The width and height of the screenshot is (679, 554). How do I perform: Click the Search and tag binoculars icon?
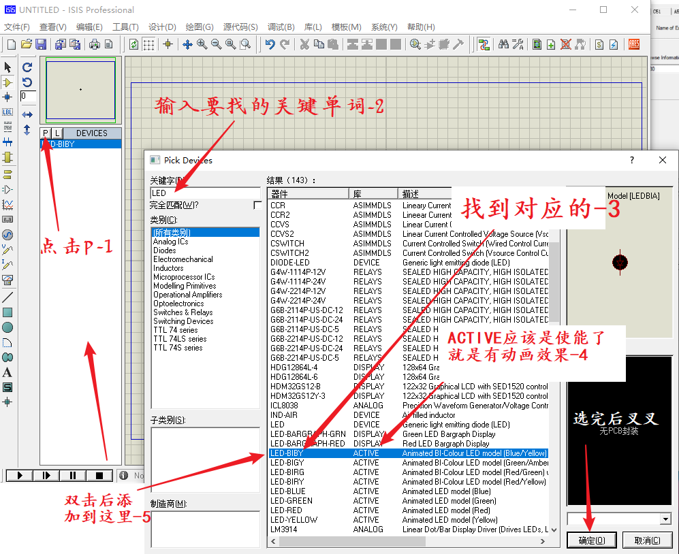(503, 44)
